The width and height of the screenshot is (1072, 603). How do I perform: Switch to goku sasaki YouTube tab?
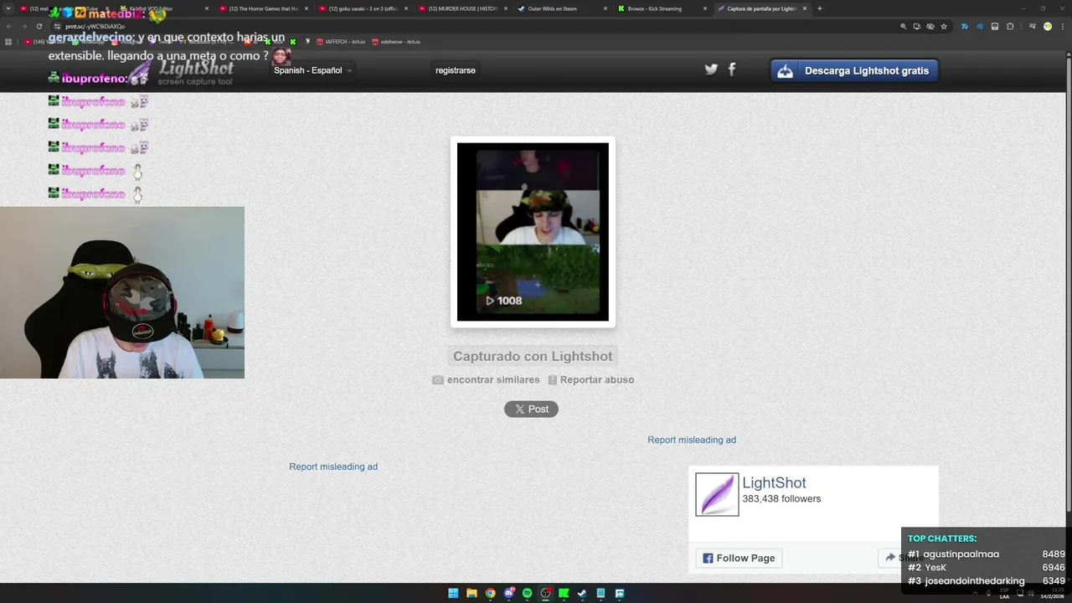click(x=363, y=8)
